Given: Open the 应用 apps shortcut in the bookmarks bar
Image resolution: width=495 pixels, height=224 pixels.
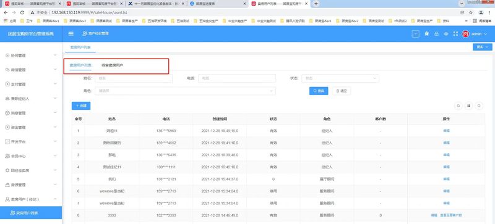Looking at the screenshot, I should click(x=10, y=21).
